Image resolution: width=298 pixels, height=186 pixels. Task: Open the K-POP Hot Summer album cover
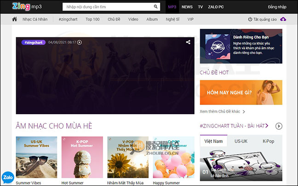(x=82, y=157)
